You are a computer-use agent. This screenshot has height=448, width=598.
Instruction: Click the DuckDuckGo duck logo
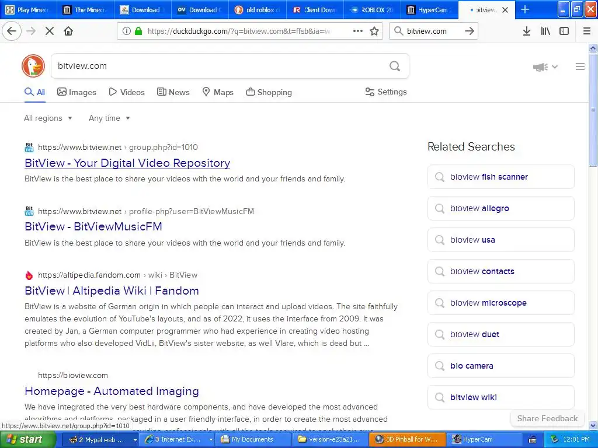33,66
